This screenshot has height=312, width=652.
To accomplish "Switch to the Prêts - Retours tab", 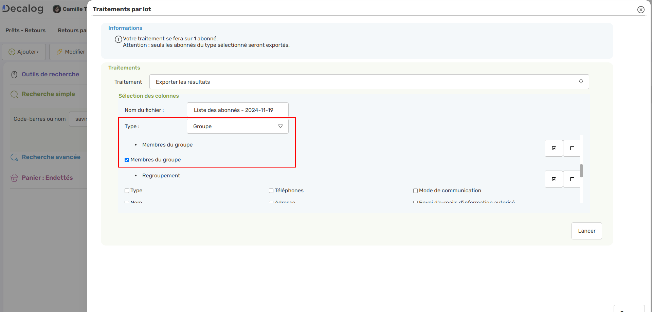I will (25, 31).
